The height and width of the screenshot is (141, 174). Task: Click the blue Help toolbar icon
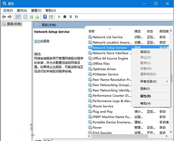click(45, 17)
